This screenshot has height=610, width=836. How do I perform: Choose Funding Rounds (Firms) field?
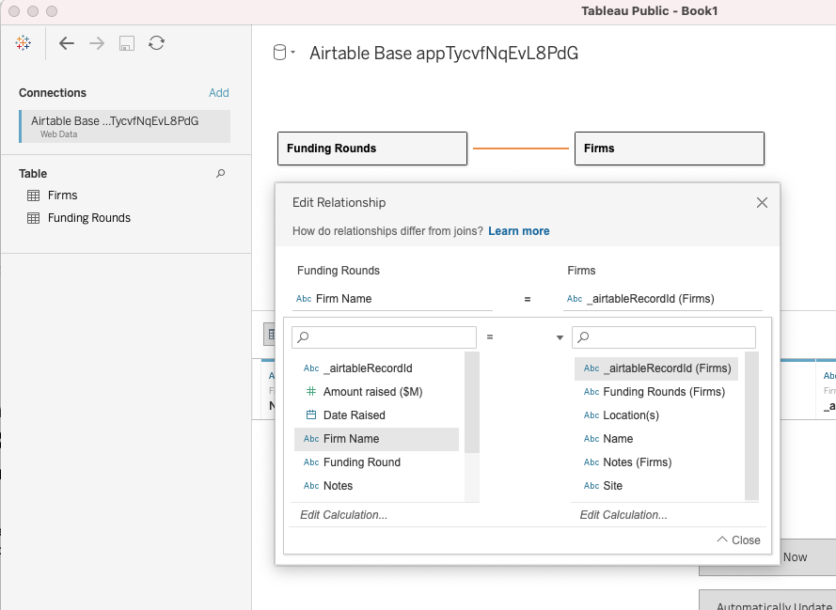656,392
